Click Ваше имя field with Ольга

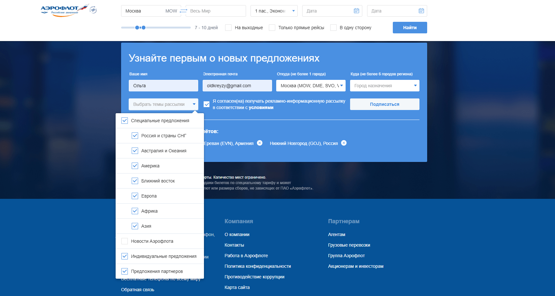pyautogui.click(x=163, y=86)
